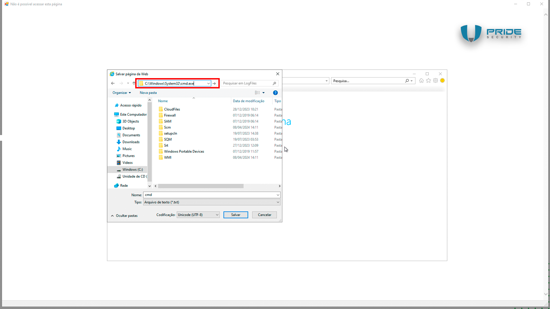Open IE Tools gear icon
Viewport: 550px width, 309px height.
coord(435,81)
